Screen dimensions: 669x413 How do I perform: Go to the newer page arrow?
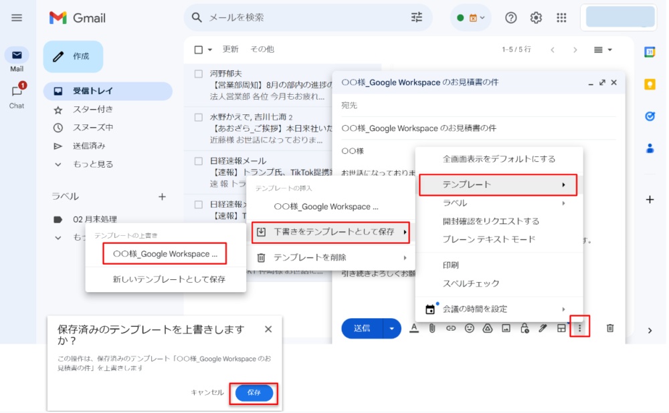pos(553,50)
